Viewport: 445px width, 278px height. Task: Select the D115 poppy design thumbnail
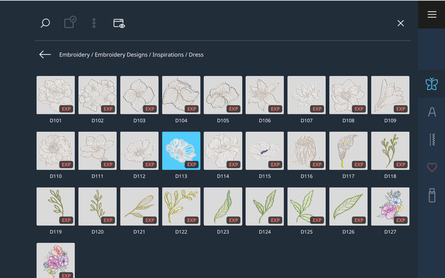(265, 151)
